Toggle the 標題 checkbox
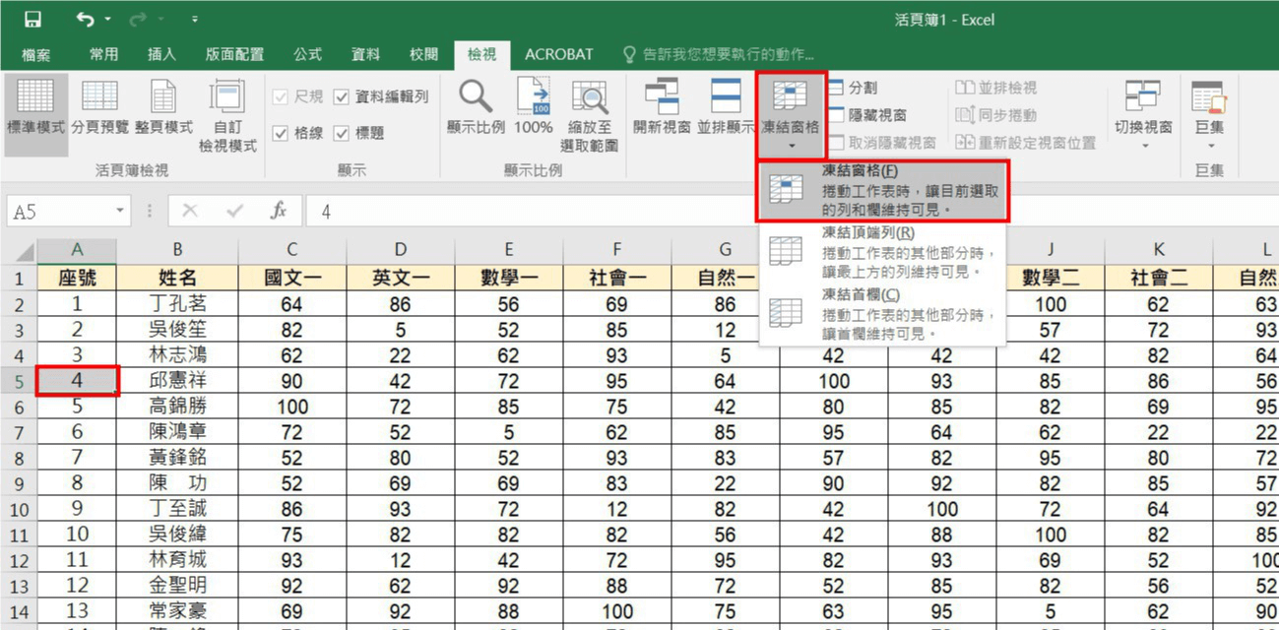 click(342, 133)
